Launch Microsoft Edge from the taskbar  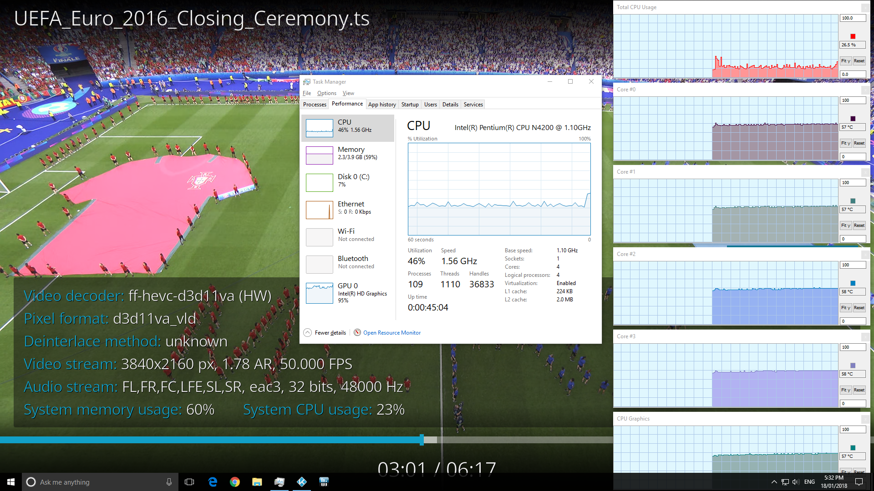(213, 482)
